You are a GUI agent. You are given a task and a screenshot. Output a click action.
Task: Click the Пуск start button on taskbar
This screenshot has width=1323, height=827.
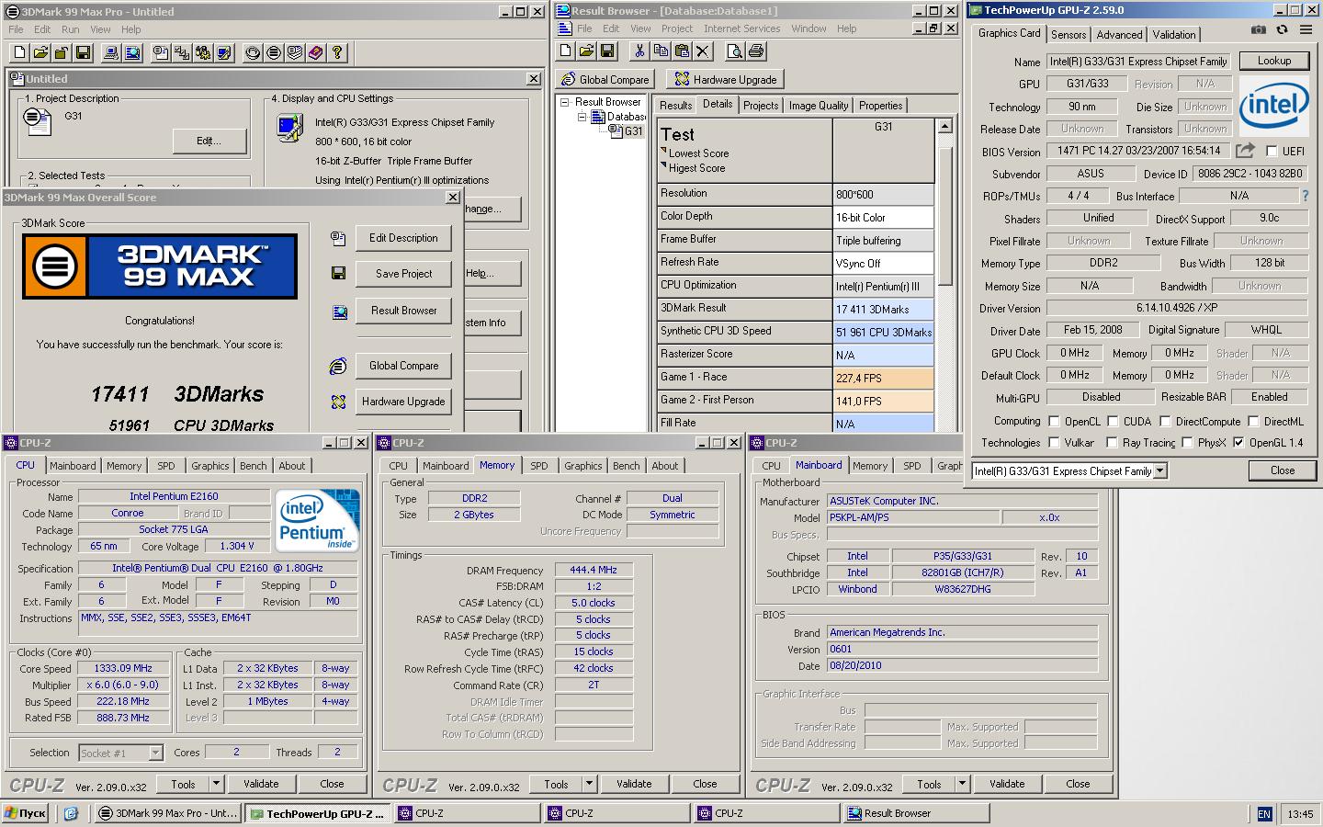25,813
